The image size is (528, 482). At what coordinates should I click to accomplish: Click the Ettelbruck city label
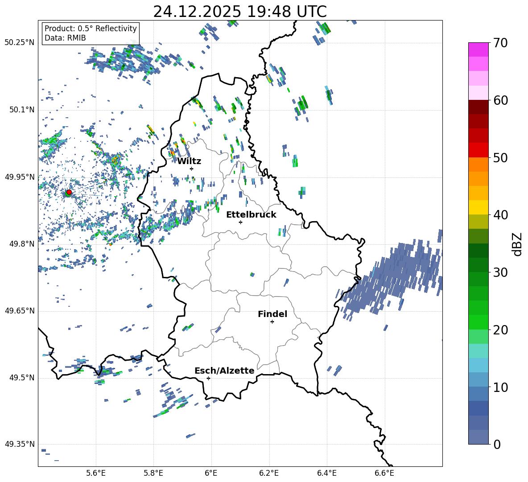coord(251,215)
